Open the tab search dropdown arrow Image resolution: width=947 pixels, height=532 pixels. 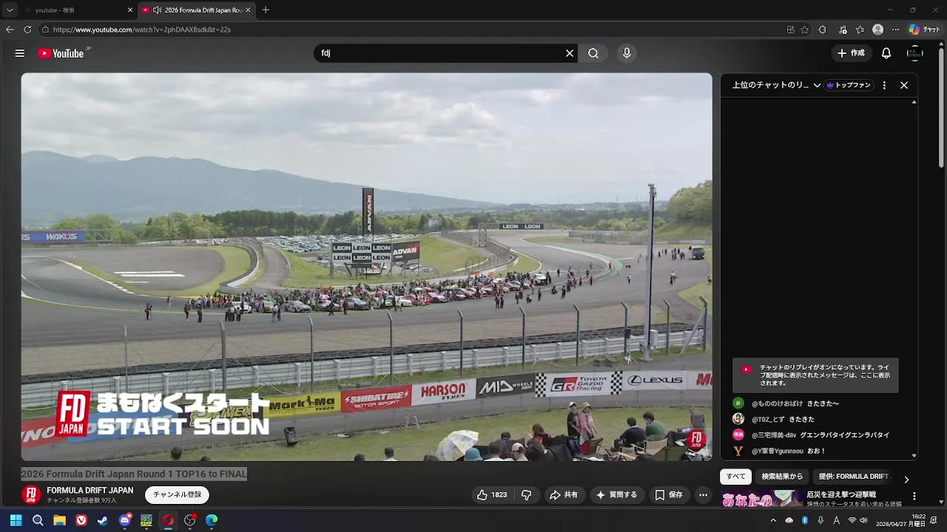(x=10, y=10)
